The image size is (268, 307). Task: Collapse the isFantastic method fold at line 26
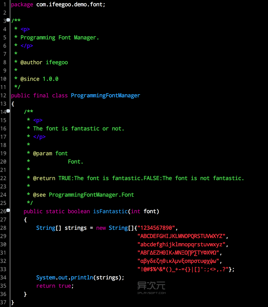(8, 210)
